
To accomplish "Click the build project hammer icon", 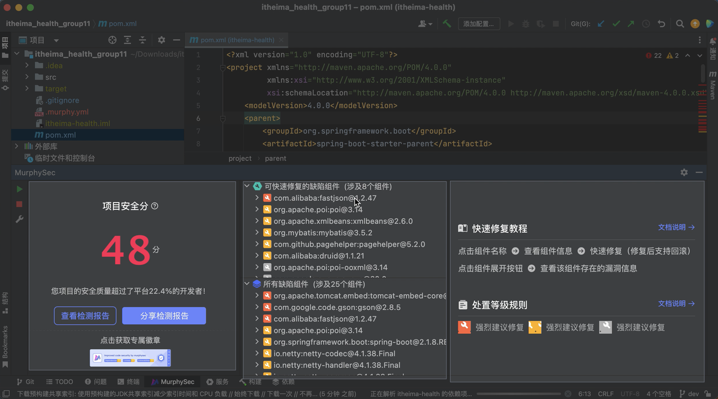I will click(x=447, y=24).
